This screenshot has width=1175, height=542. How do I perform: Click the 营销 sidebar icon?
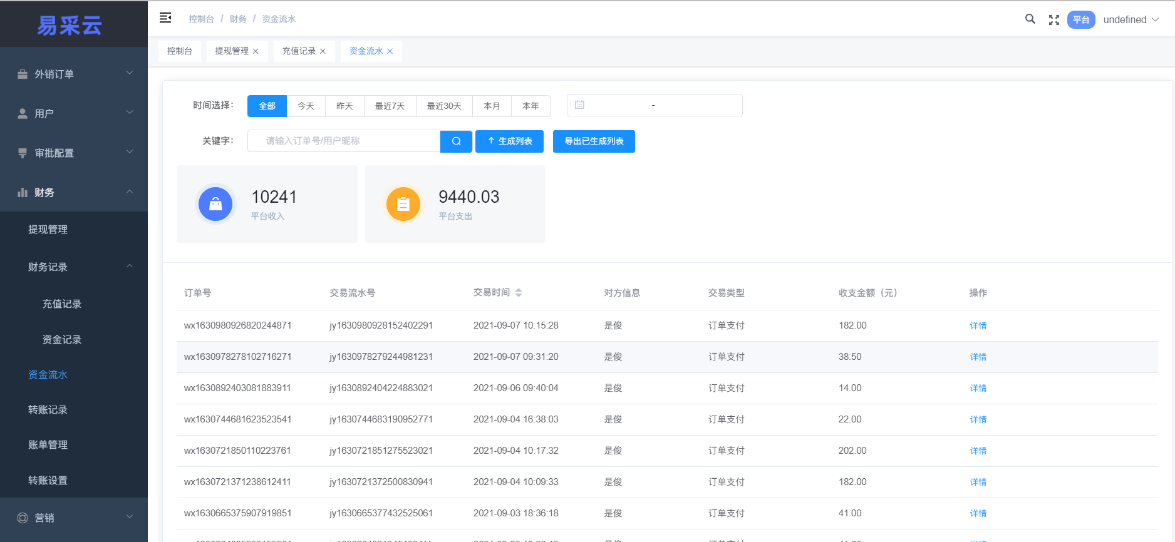[23, 518]
